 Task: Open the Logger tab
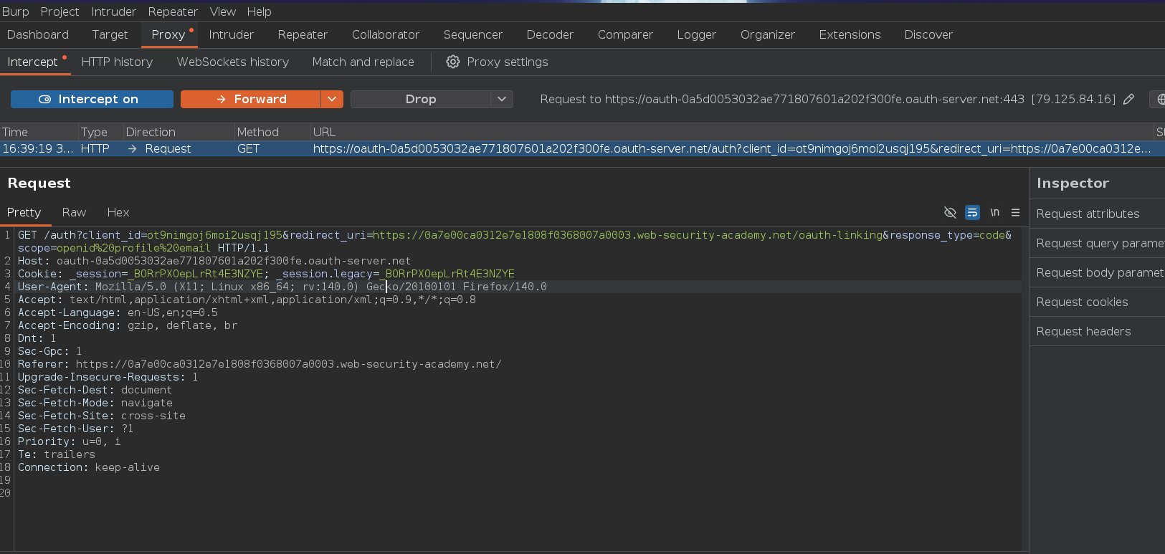coord(696,34)
